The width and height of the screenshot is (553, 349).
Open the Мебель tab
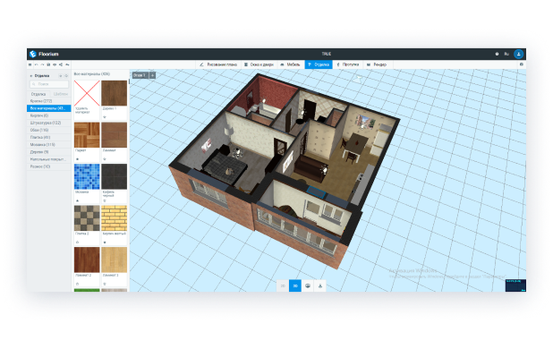pos(290,64)
